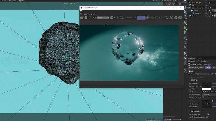Screen dimensions: 216x121
Task: Select the Null object in object manager
Action: coord(193,5)
